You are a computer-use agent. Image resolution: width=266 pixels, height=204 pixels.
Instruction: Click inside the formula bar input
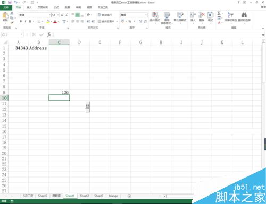point(157,35)
